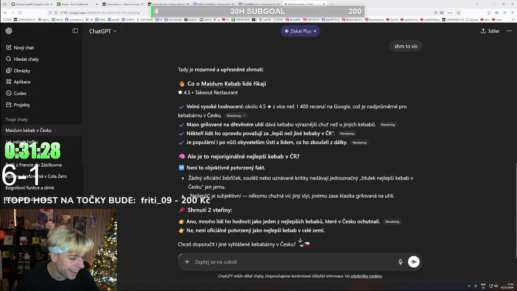The image size is (517, 291).
Task: Open the Maidum Kebab place link
Action: [x=221, y=84]
